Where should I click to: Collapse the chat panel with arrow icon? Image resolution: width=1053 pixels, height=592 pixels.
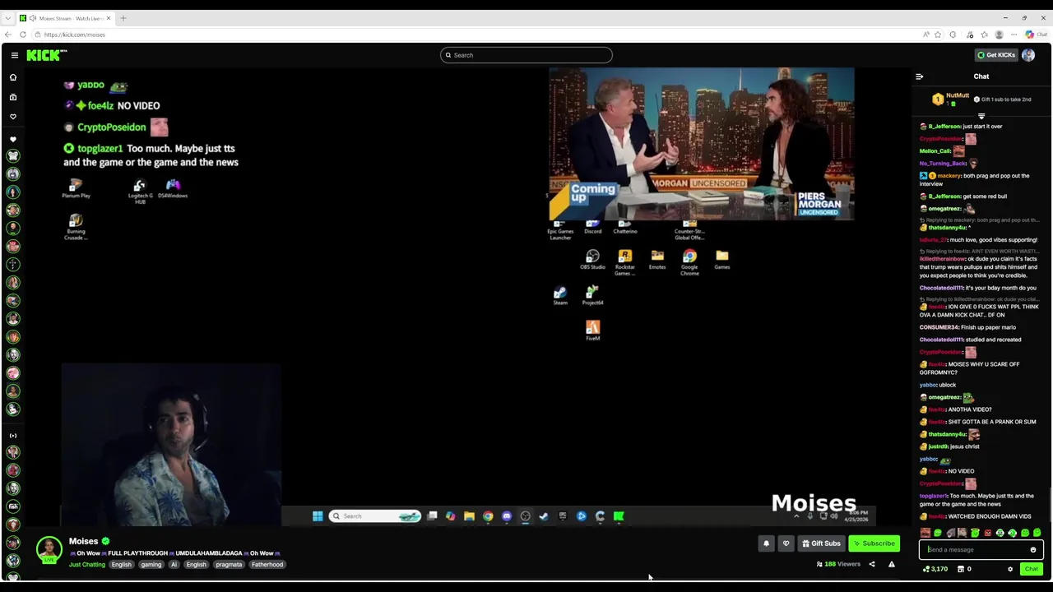click(x=919, y=76)
